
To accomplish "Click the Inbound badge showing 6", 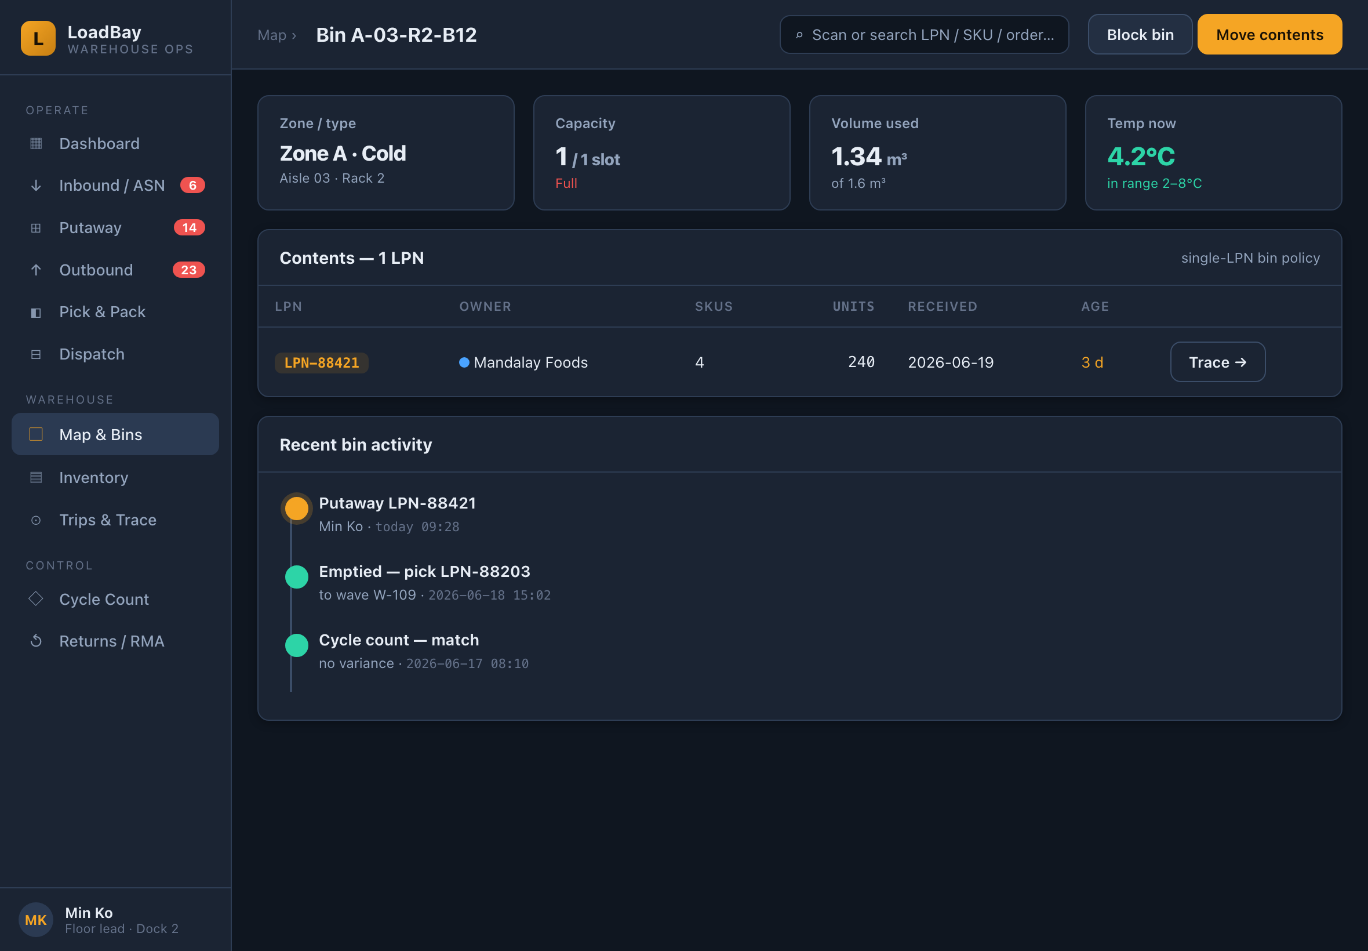I will pos(192,186).
